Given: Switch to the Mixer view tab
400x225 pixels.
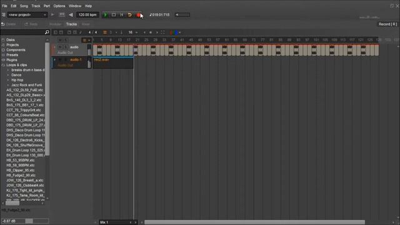Looking at the screenshot, I should pos(86,24).
